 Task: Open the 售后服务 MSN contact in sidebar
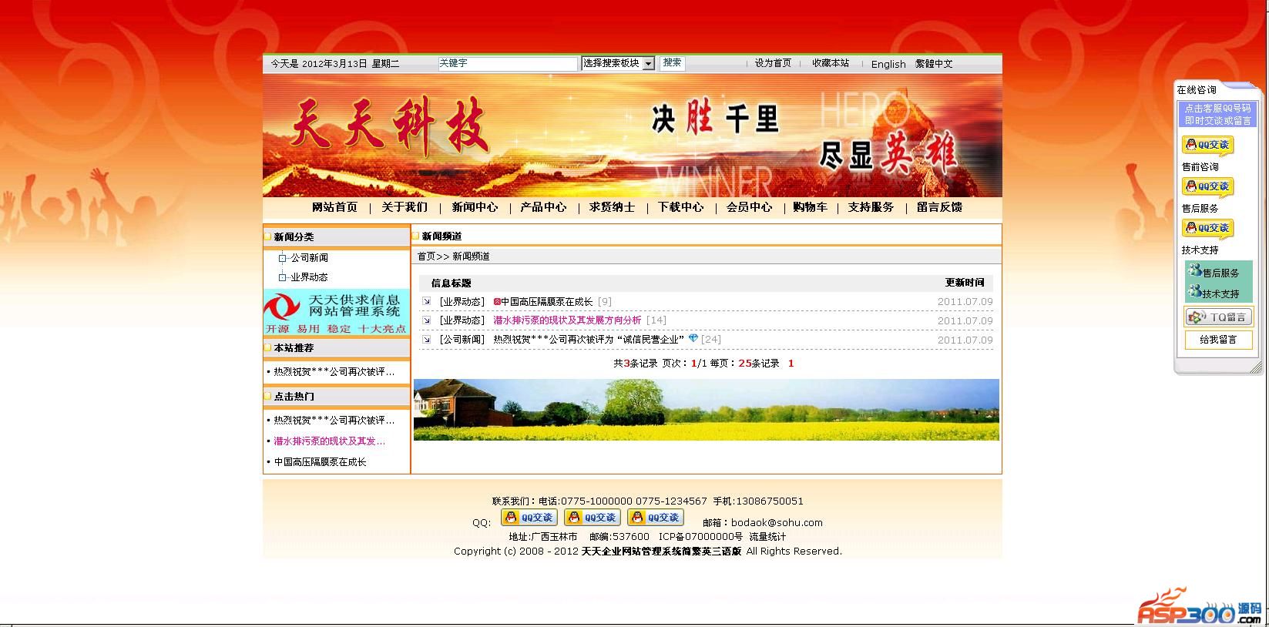[x=1214, y=272]
